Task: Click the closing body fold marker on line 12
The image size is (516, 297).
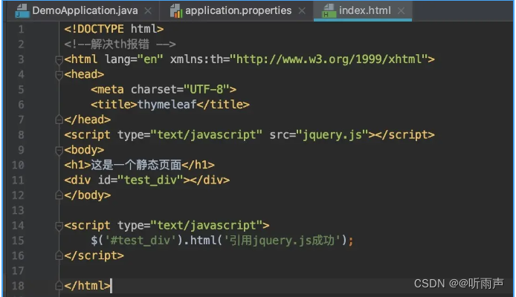Action: tap(59, 195)
